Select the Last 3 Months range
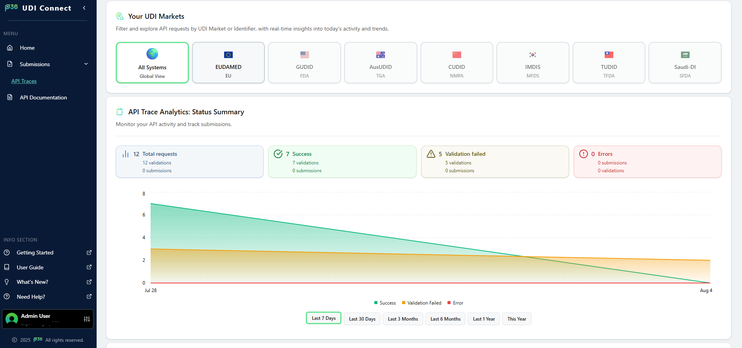The image size is (742, 348). (x=403, y=319)
